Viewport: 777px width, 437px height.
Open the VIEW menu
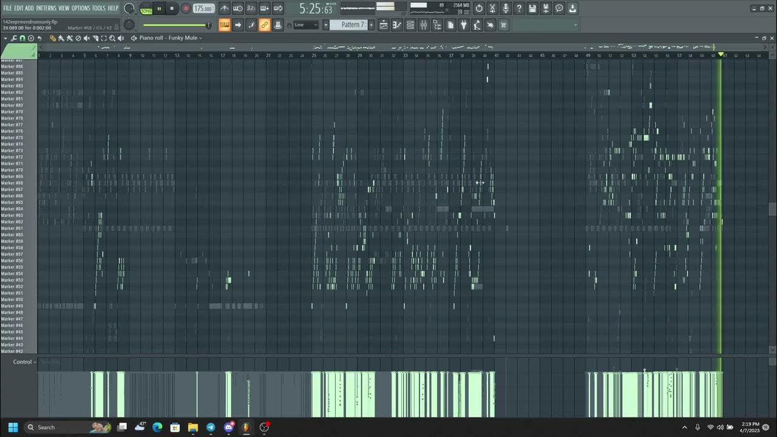click(64, 8)
